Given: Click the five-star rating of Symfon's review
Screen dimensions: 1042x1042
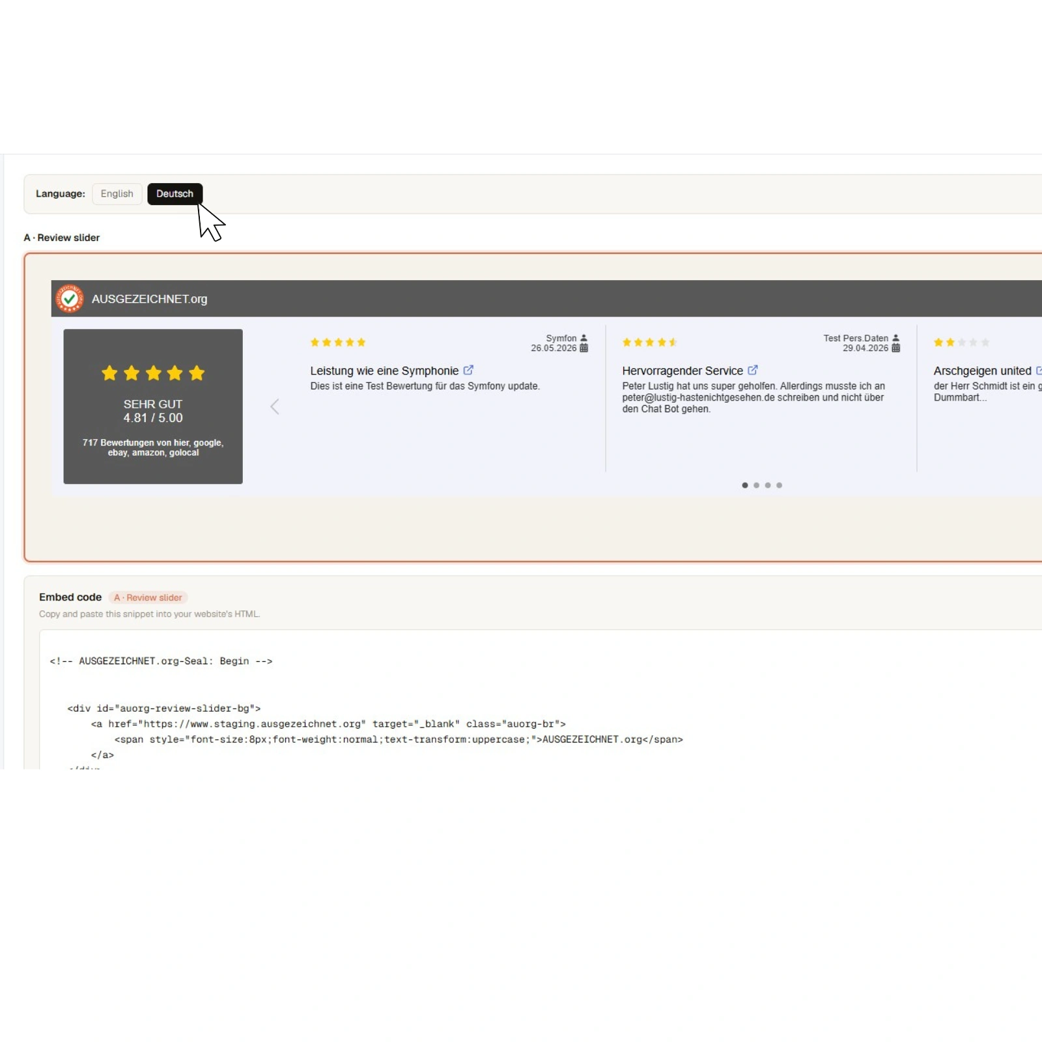Looking at the screenshot, I should pyautogui.click(x=338, y=343).
